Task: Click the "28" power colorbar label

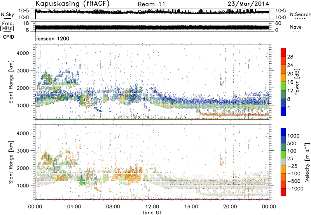Action: click(290, 57)
